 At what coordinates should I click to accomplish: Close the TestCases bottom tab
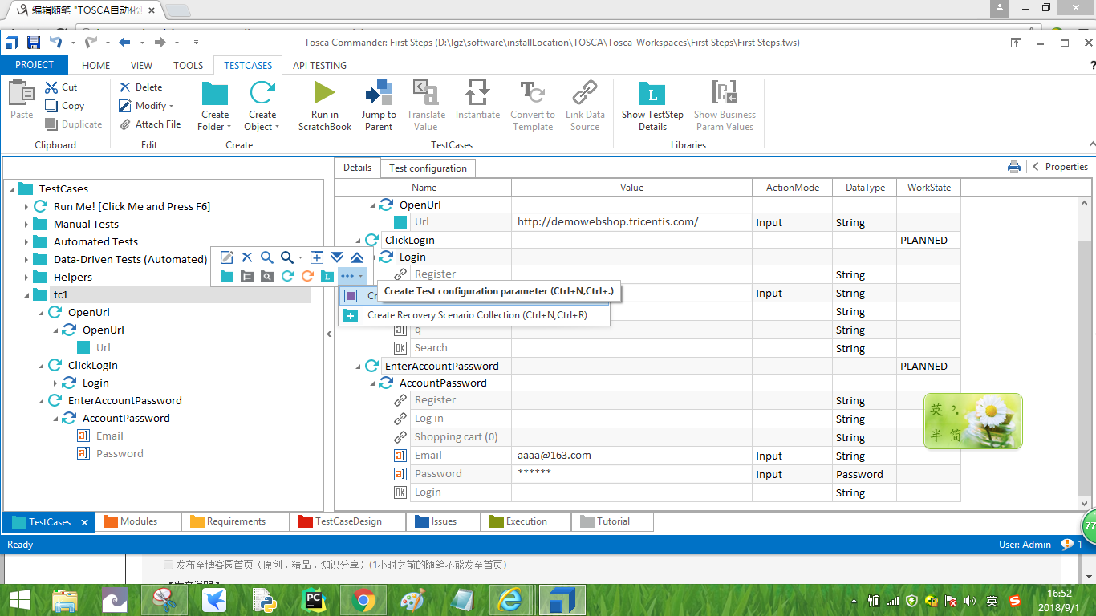point(84,522)
